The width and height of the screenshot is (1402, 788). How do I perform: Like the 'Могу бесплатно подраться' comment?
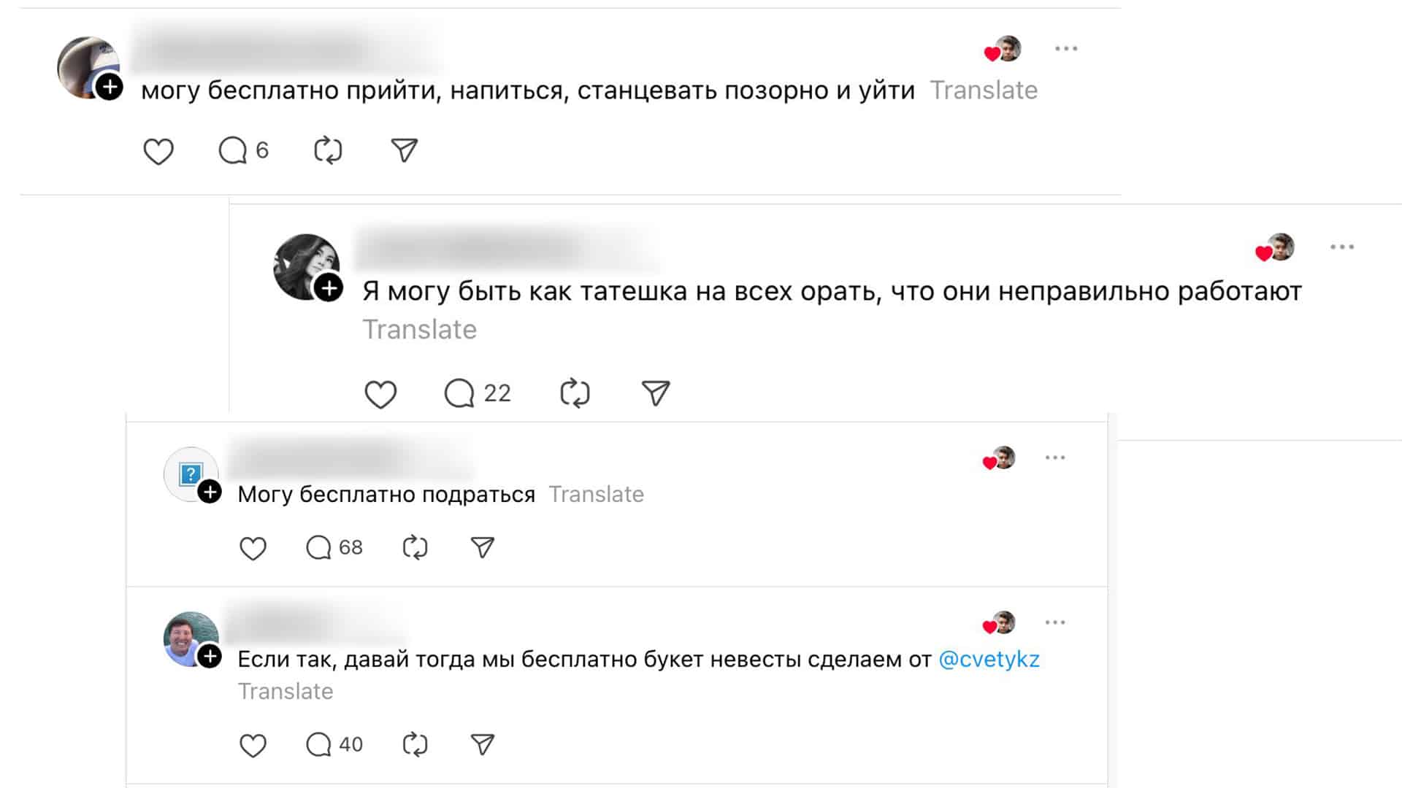[x=253, y=548]
